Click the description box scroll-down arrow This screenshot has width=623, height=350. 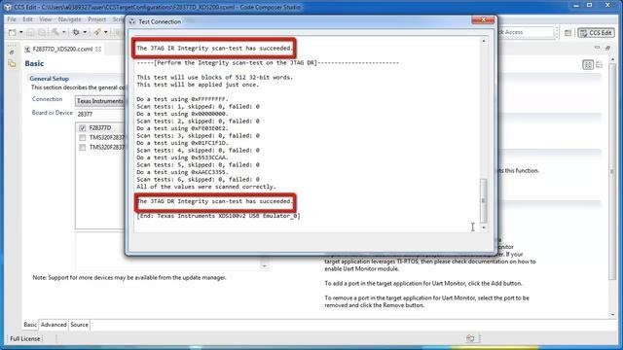[264, 266]
